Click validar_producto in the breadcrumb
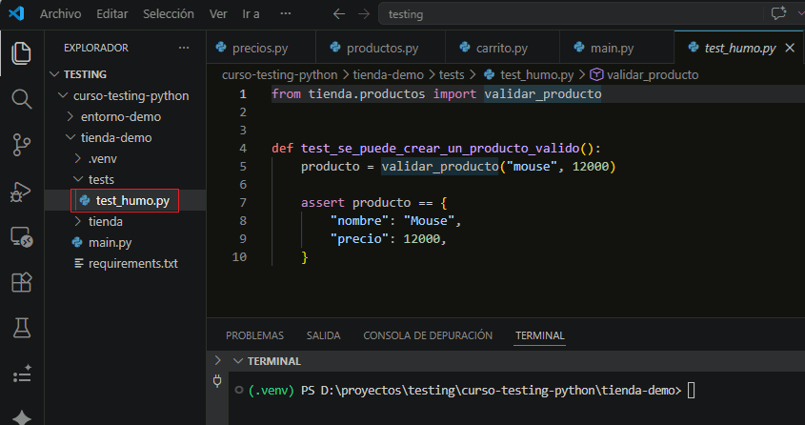 (653, 74)
